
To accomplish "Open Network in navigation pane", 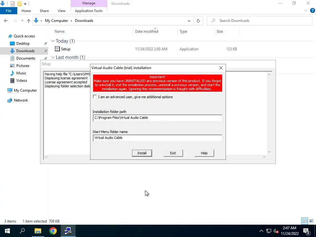I will coord(21,100).
